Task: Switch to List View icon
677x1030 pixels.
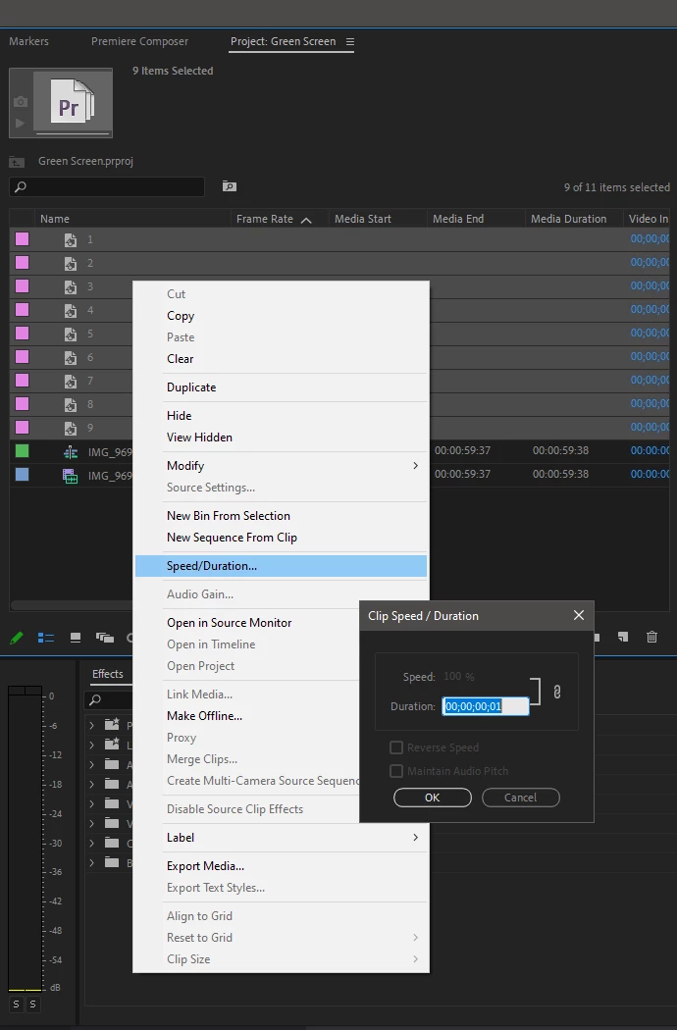Action: click(45, 638)
